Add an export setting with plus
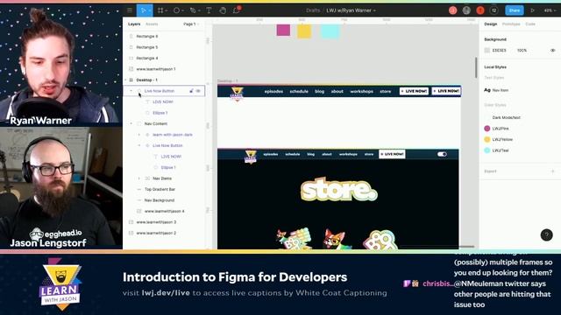Viewport: 561px width, 315px height. 552,171
